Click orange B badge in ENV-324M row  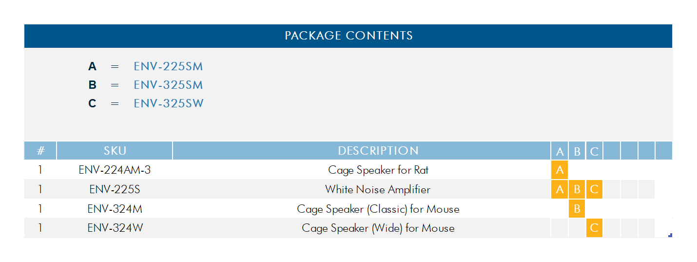(577, 209)
